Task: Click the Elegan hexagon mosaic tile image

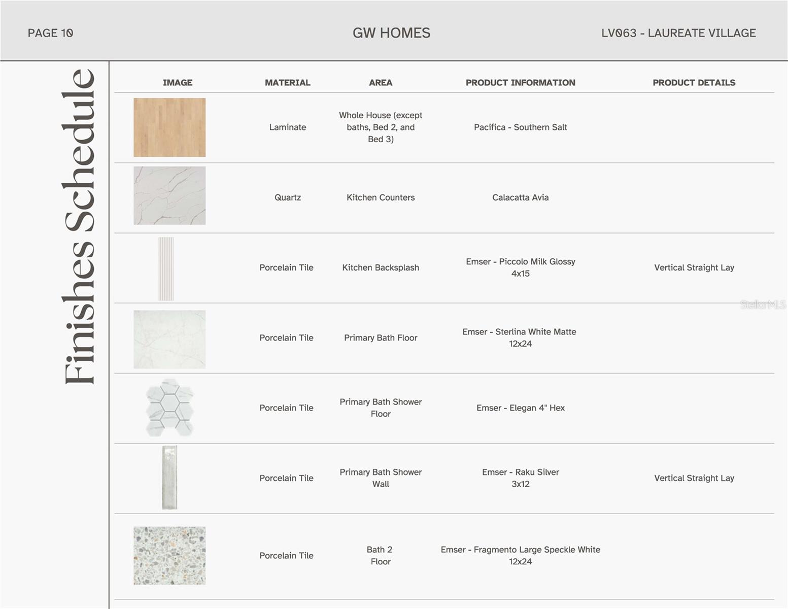Action: pyautogui.click(x=169, y=408)
